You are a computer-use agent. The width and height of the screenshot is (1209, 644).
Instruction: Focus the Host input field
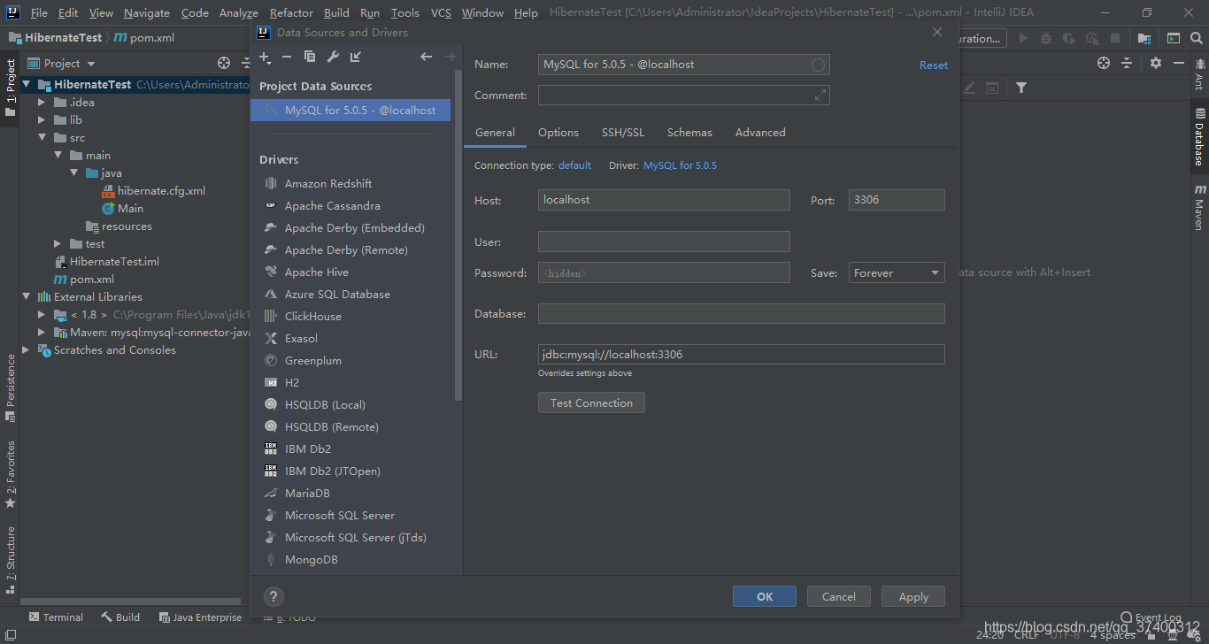click(x=664, y=200)
